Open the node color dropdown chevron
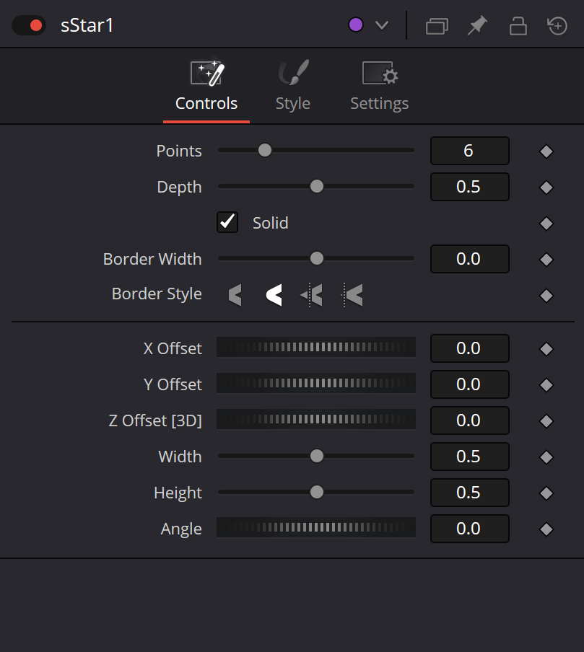The width and height of the screenshot is (584, 652). point(382,25)
